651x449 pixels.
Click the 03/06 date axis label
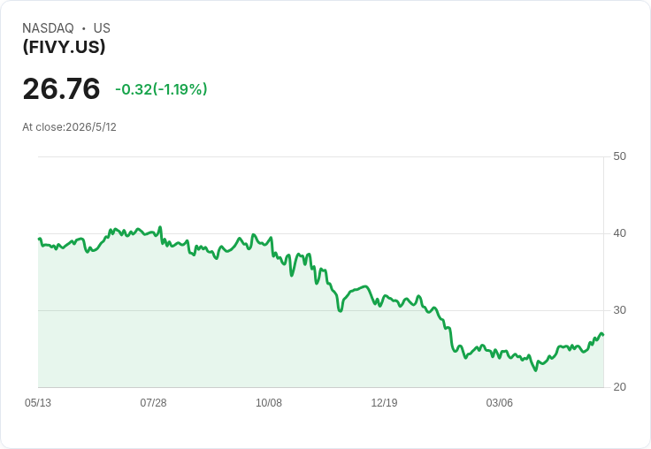pyautogui.click(x=500, y=403)
